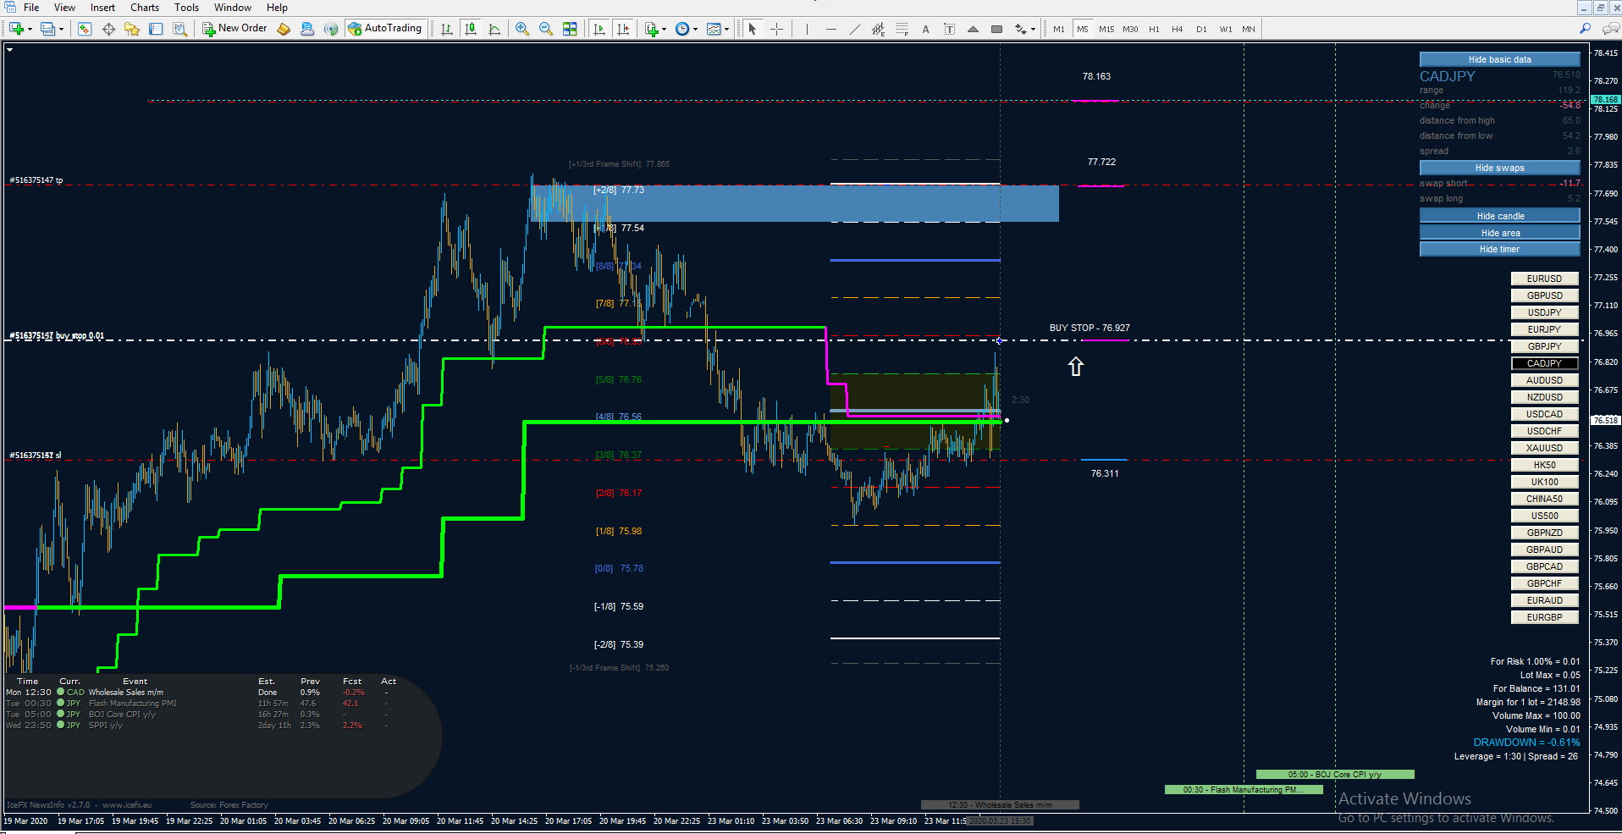The height and width of the screenshot is (834, 1622).
Task: Click the Hide swaps button
Action: click(1499, 168)
